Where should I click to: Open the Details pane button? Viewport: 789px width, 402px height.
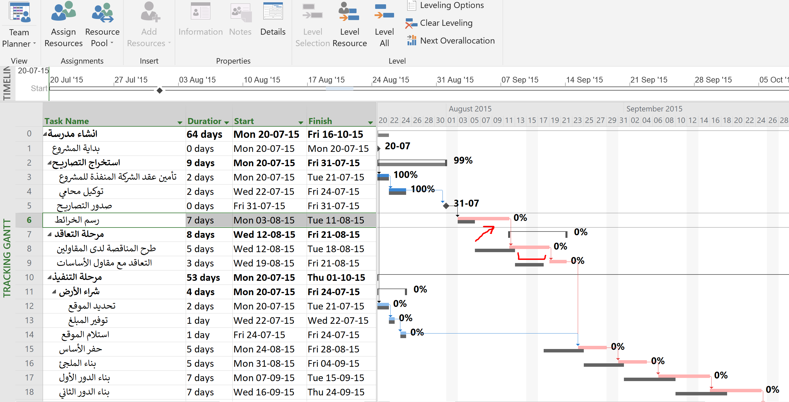click(273, 18)
